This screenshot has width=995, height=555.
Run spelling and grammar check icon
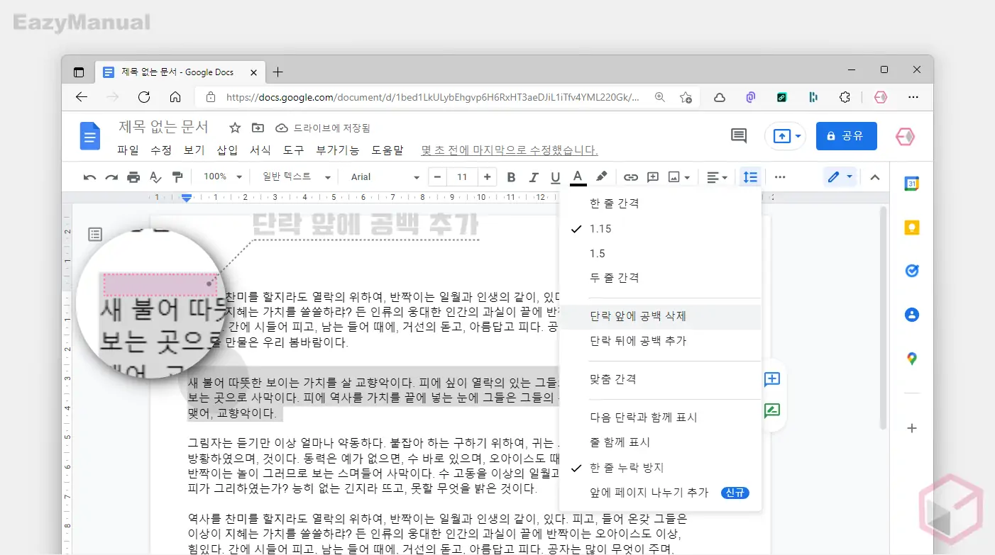coord(155,177)
